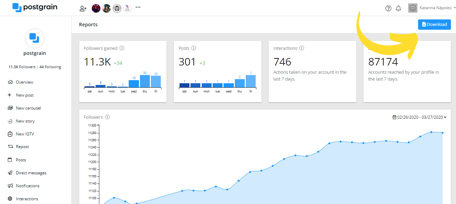Image resolution: width=456 pixels, height=204 pixels.
Task: Click the Followers chart info icon
Action: 107,117
